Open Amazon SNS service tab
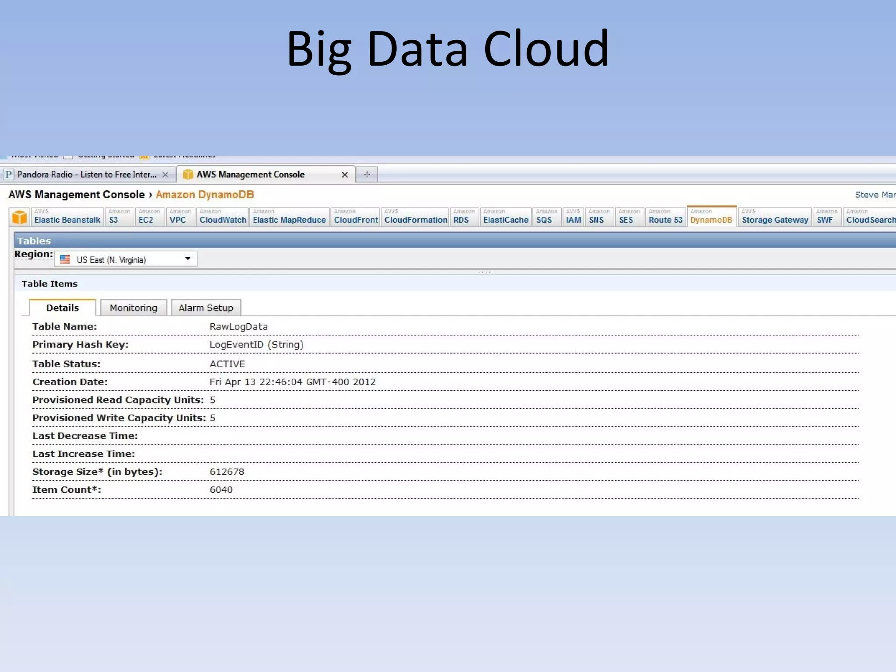 point(599,217)
